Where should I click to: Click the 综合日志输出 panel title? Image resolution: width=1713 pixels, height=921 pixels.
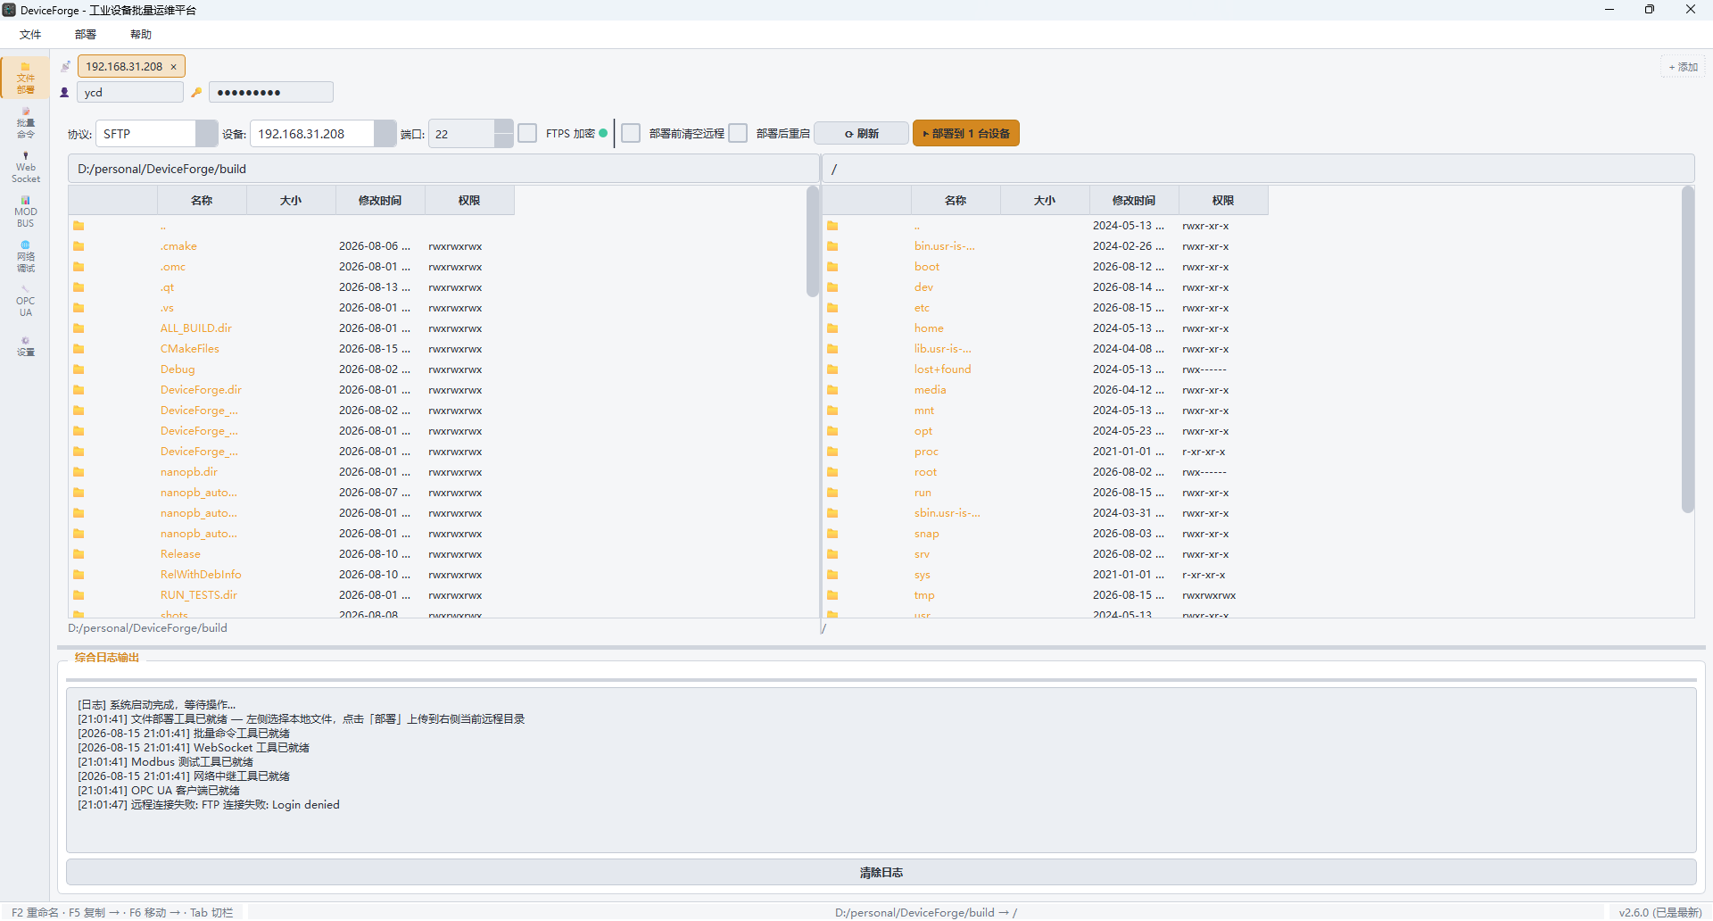(107, 658)
